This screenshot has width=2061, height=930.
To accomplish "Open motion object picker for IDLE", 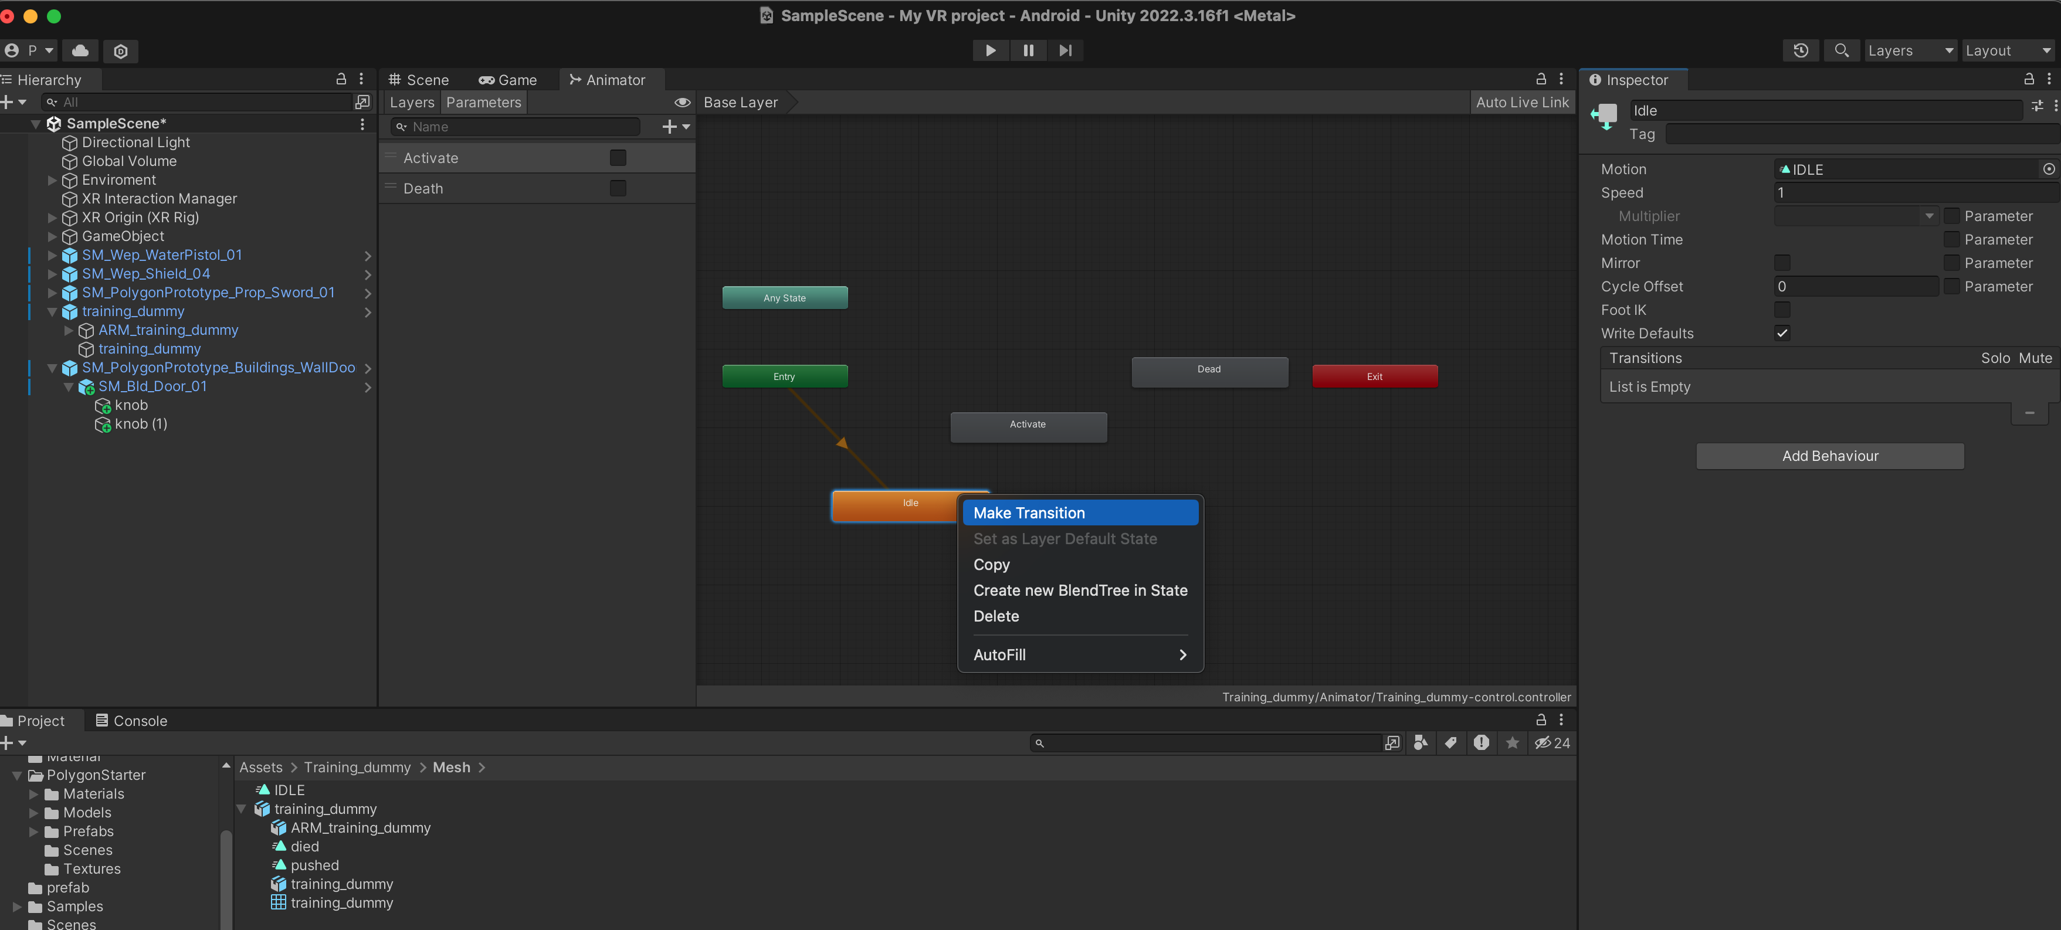I will pyautogui.click(x=2048, y=169).
